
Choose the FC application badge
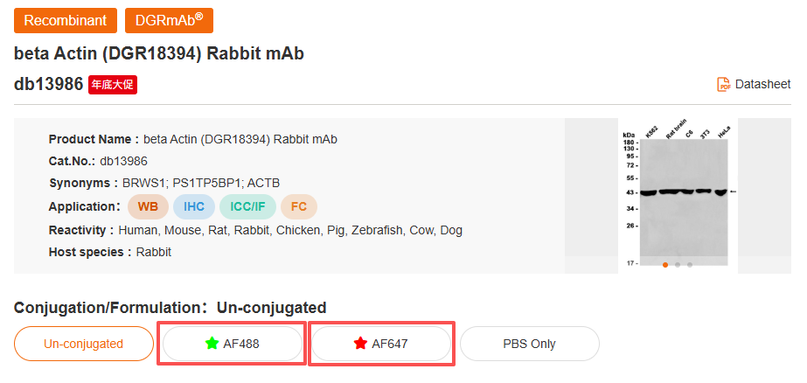click(x=299, y=206)
